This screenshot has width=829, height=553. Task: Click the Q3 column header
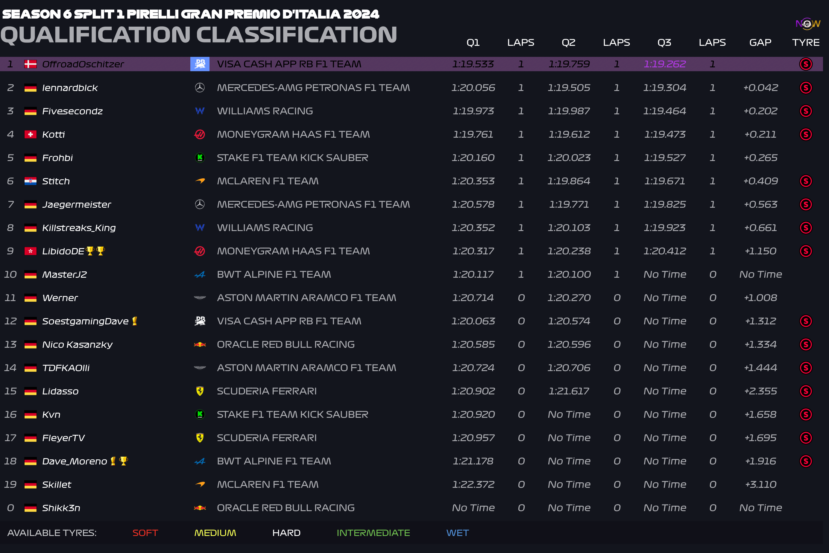click(x=664, y=43)
